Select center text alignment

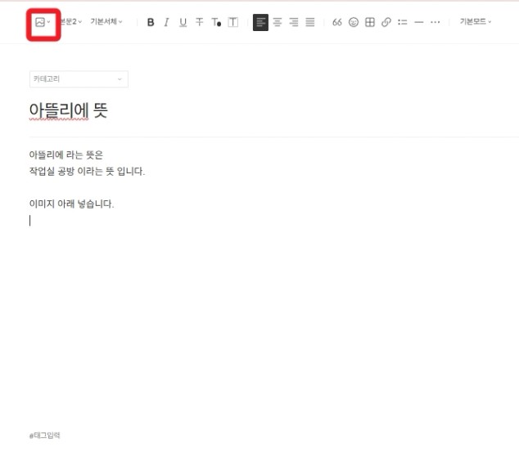point(278,22)
